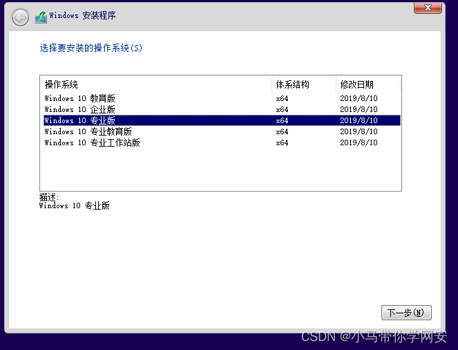Viewport: 458px width, 350px height.
Task: Select Windows 10 专业工作站版 row
Action: 222,142
